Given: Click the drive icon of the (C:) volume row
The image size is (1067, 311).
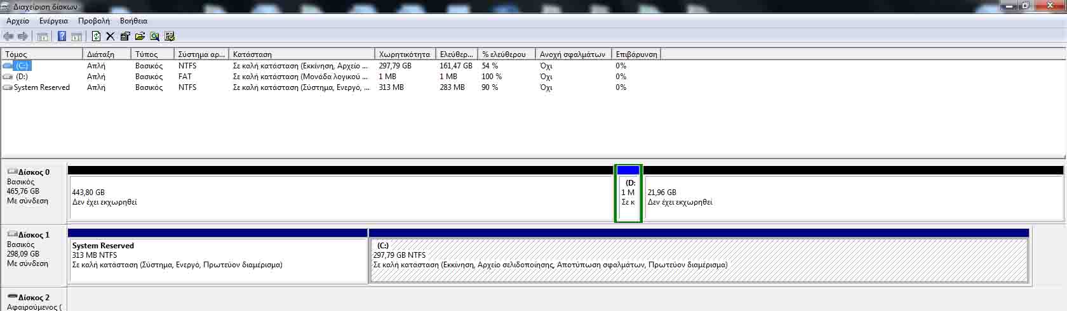Looking at the screenshot, I should click(x=8, y=66).
